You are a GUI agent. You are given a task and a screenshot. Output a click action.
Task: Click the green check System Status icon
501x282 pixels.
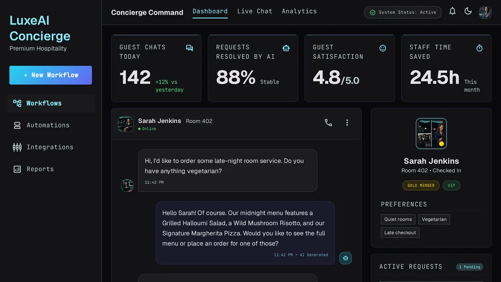point(372,13)
